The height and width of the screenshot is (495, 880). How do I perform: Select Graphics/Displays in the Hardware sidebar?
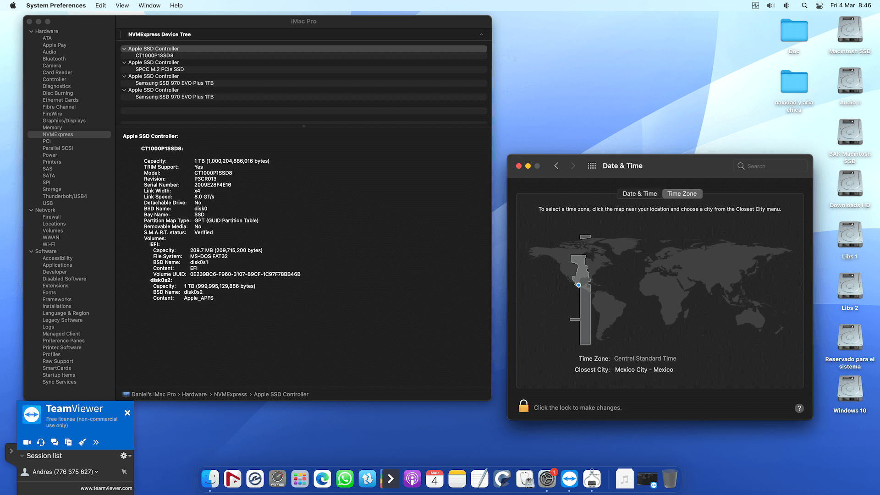64,121
